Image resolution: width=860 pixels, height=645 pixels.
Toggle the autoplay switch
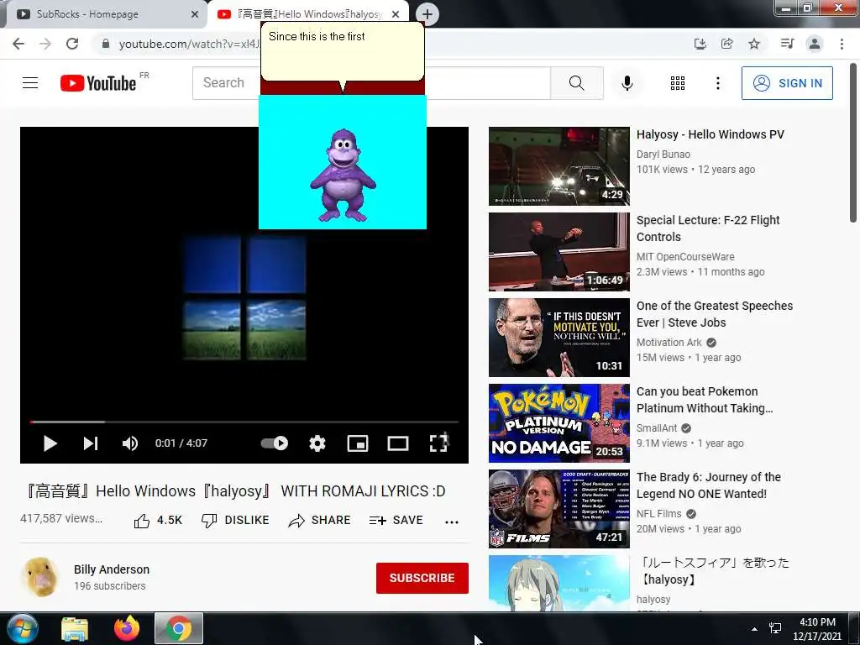click(275, 443)
